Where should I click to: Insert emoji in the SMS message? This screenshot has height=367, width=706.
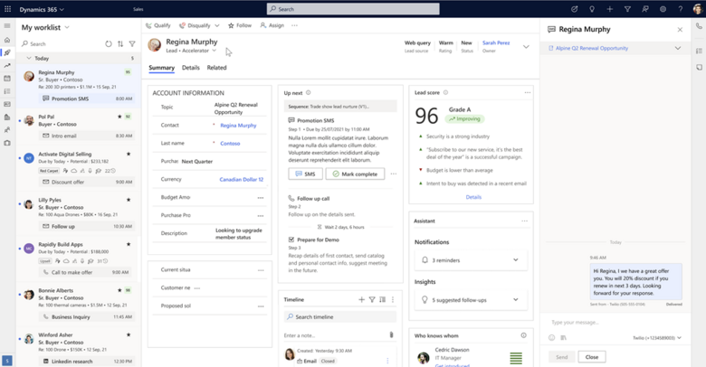tap(551, 337)
